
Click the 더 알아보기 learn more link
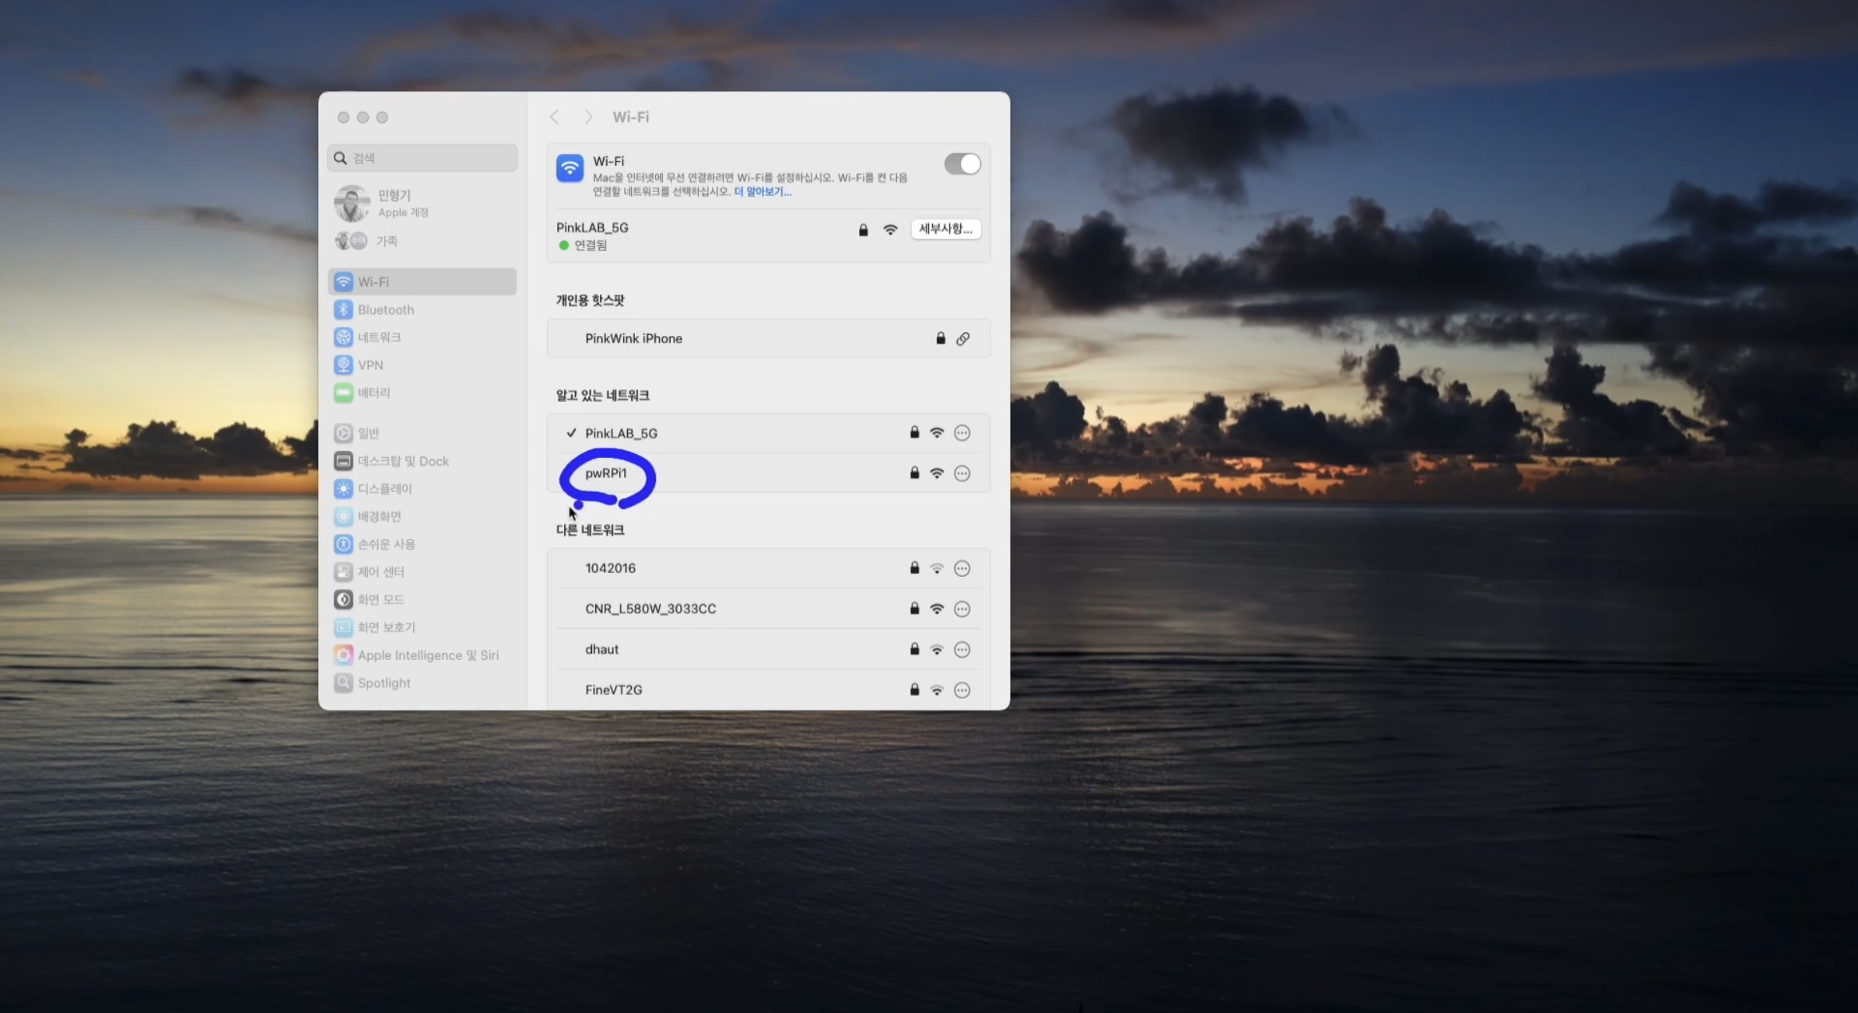click(x=762, y=191)
